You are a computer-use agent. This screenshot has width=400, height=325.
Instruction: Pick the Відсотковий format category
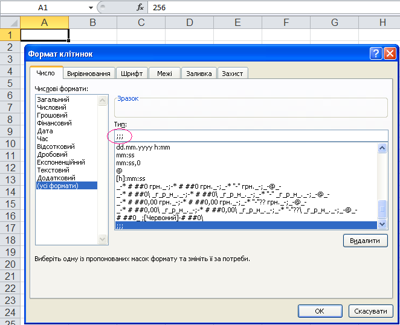(x=56, y=147)
